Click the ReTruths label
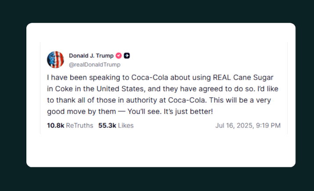Image resolution: width=314 pixels, height=191 pixels. coord(79,125)
